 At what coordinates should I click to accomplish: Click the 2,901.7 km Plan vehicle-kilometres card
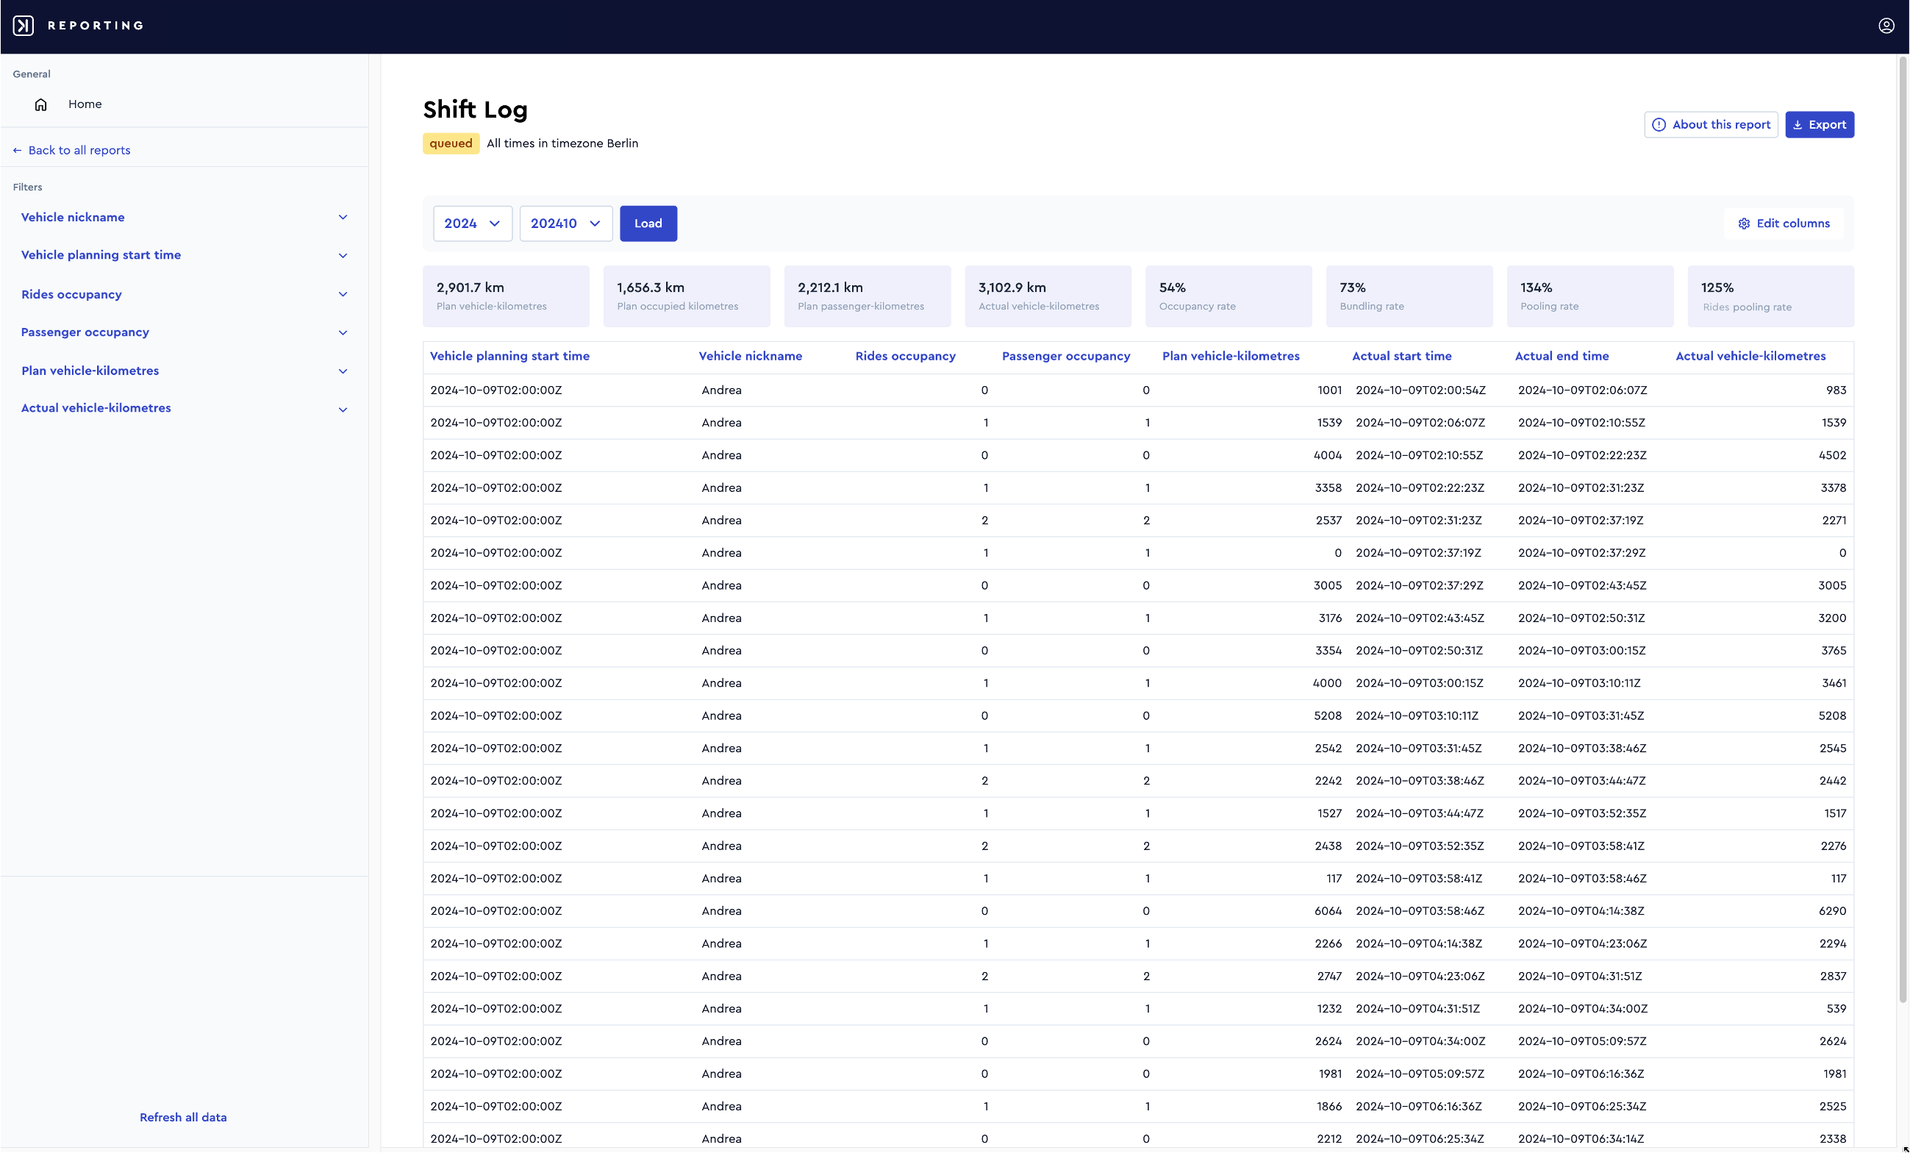pos(505,296)
